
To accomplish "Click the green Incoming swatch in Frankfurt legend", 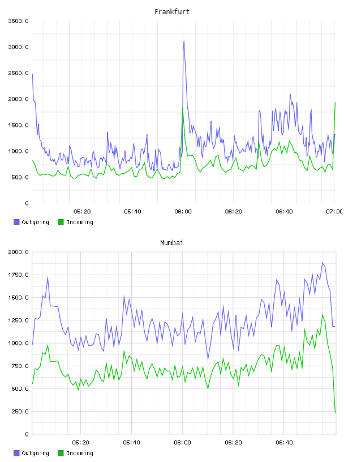I will pos(61,222).
